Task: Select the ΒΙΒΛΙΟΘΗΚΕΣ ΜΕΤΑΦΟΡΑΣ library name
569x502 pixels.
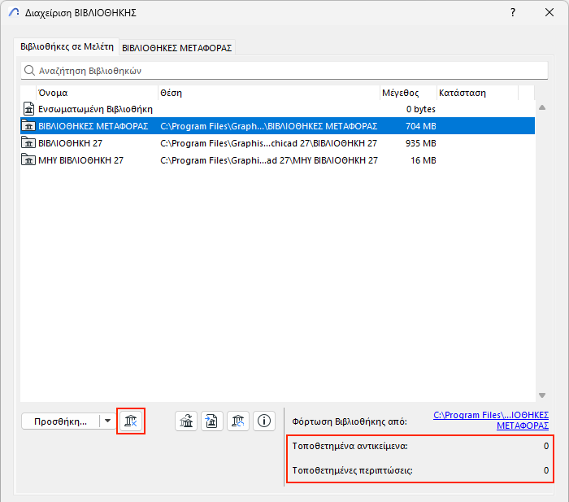Action: [x=93, y=126]
